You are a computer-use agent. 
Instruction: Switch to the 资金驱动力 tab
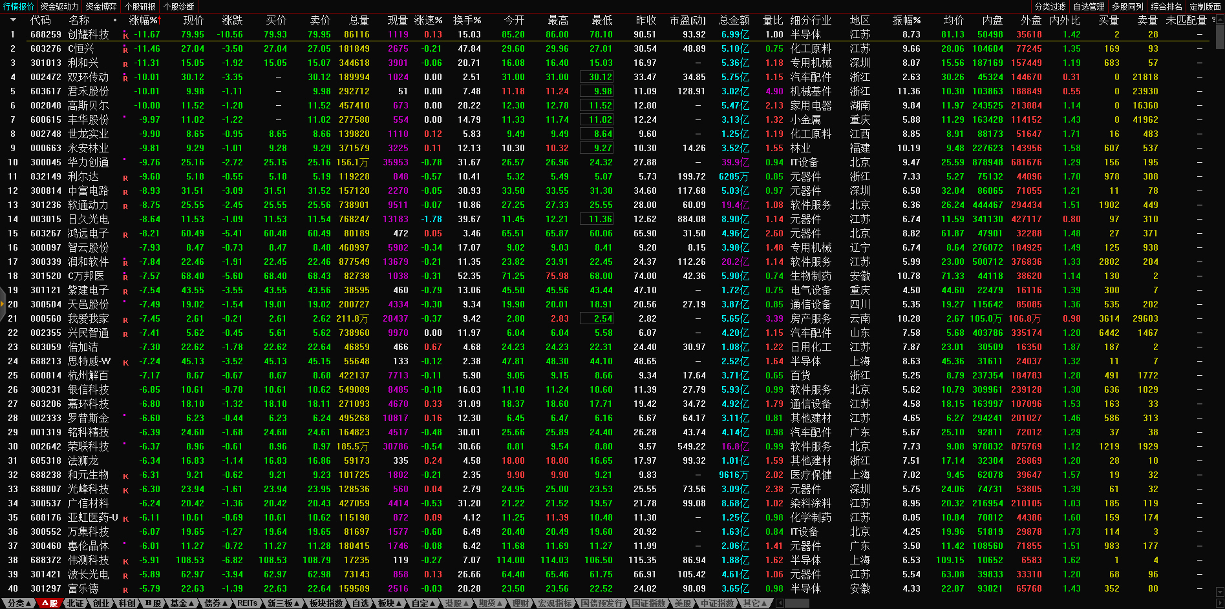click(59, 6)
